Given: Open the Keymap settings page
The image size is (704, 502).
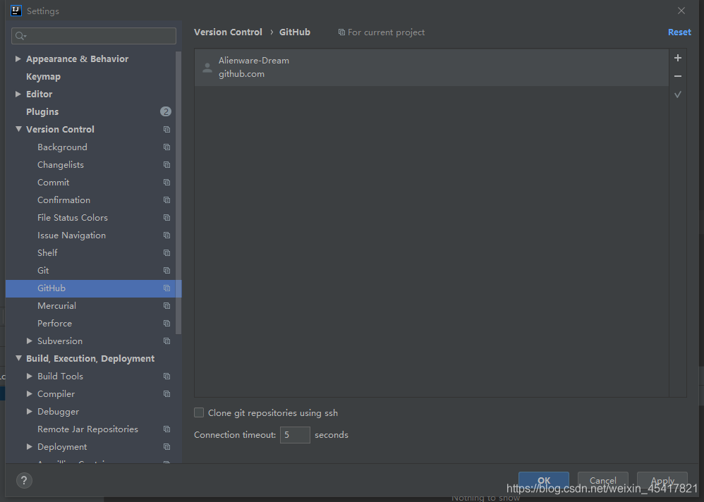Looking at the screenshot, I should click(x=43, y=77).
